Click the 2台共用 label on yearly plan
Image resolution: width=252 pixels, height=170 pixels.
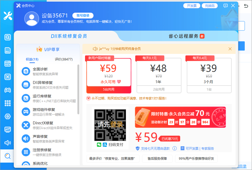(159, 89)
